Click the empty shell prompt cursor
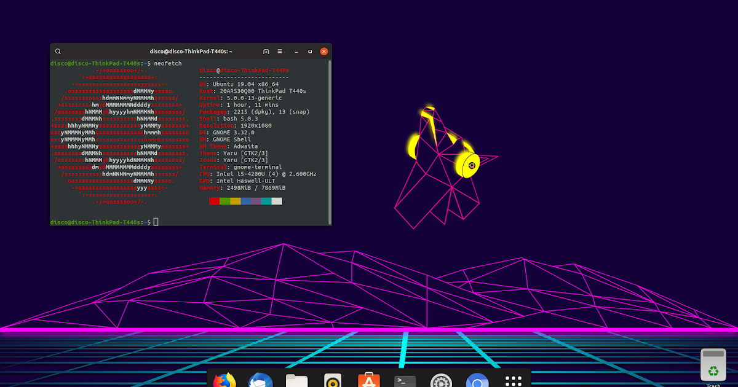The height and width of the screenshot is (387, 738). click(x=156, y=221)
